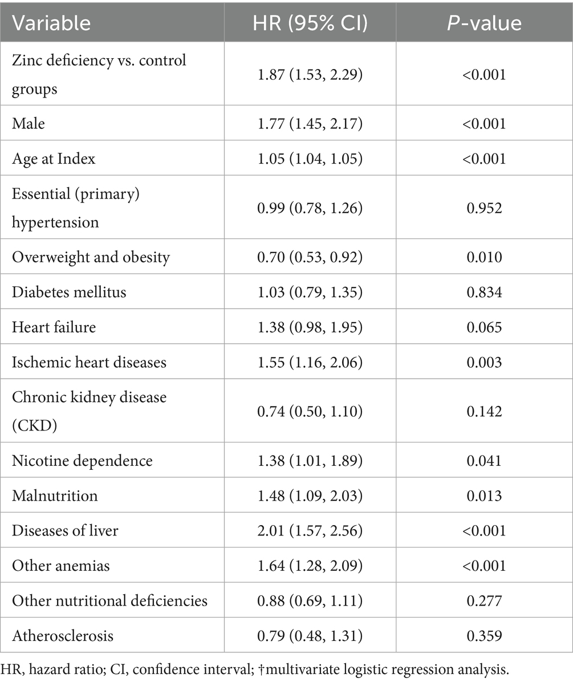The height and width of the screenshot is (682, 573).
Task: Select the Diabetes mellitus row label
Action: coord(69,291)
